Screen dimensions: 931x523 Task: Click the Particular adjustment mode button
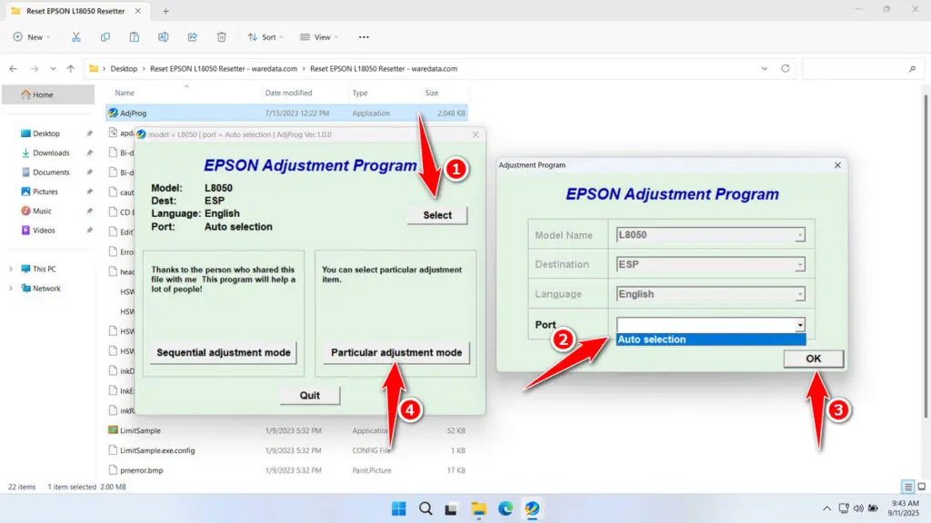[x=396, y=352]
